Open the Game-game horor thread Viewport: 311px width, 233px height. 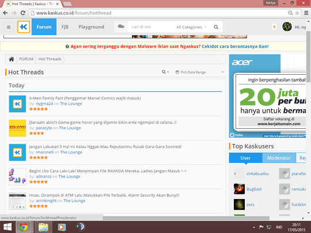coord(103,123)
